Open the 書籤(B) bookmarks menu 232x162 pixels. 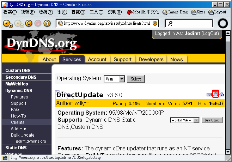click(78, 12)
